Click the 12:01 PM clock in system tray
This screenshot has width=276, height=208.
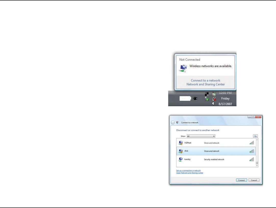tap(225, 93)
